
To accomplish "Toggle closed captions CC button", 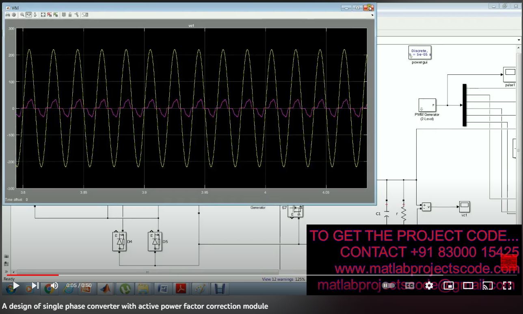I will (x=409, y=286).
